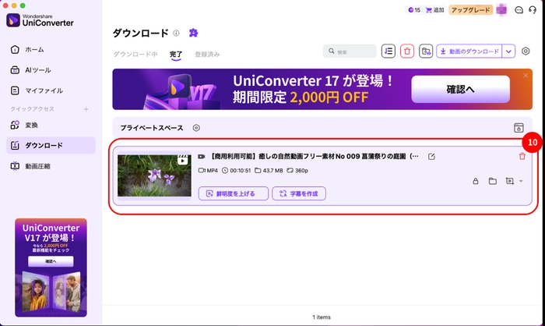This screenshot has height=326, width=545.
Task: Select the 完了 tab
Action: 176,54
